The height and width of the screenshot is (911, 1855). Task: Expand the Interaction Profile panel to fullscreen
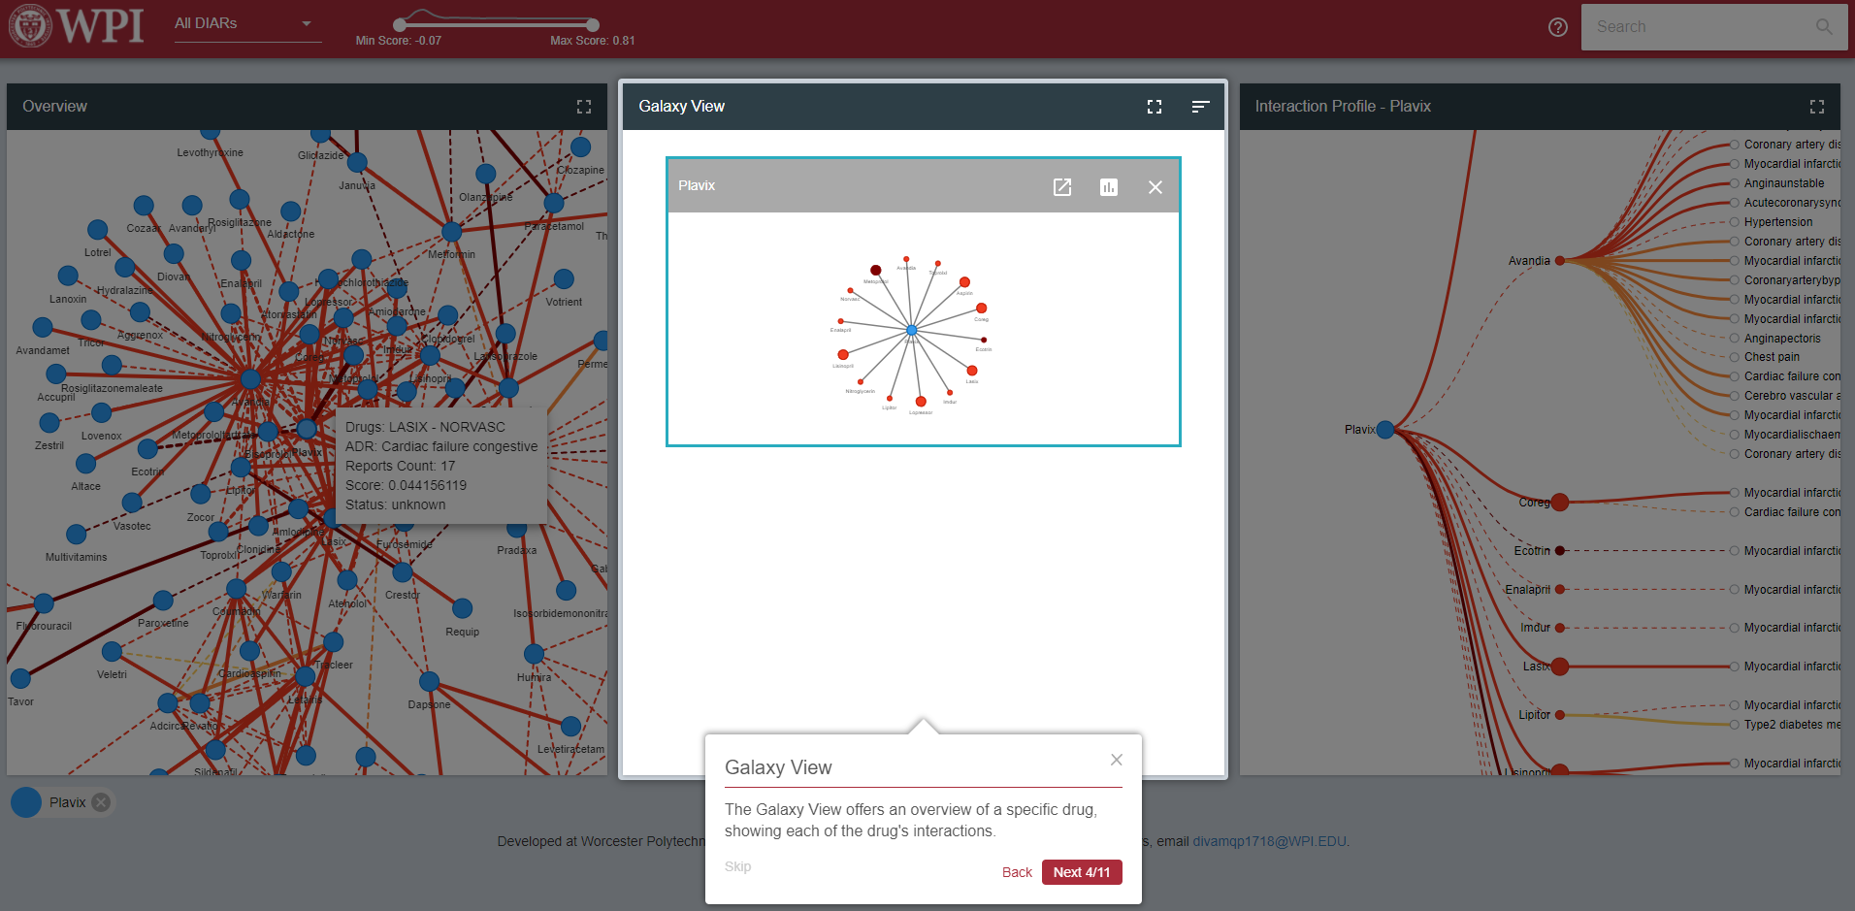[1817, 107]
